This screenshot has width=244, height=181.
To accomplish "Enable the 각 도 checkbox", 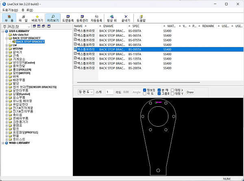I will pyautogui.click(x=144, y=94).
